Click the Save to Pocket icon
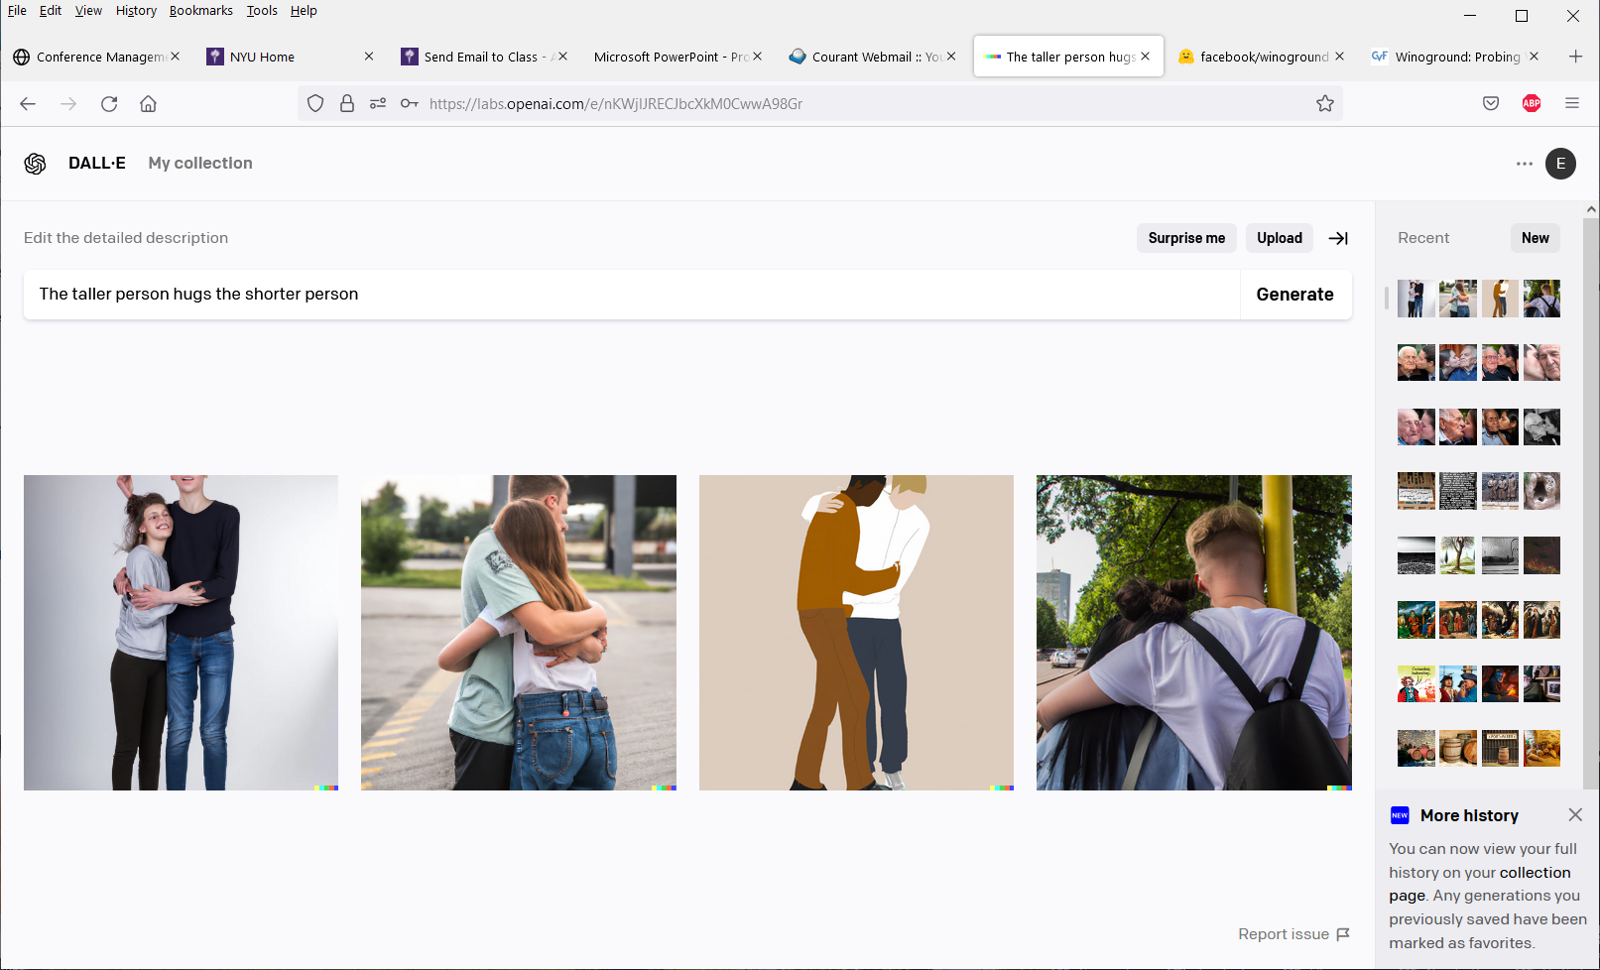Viewport: 1600px width, 970px height. (x=1490, y=104)
